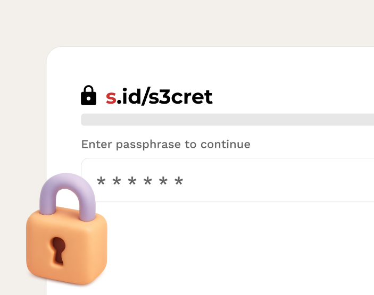Click the gray bar under the title
Screen dimensions: 374x295
pos(227,120)
